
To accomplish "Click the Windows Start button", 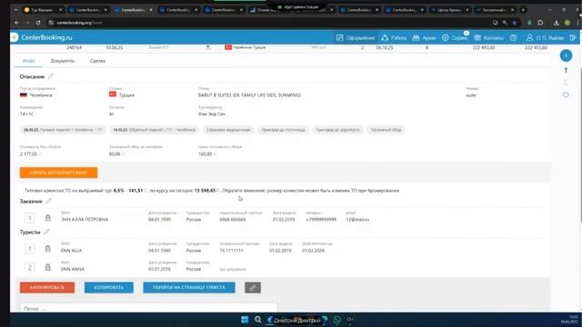I will (x=245, y=320).
